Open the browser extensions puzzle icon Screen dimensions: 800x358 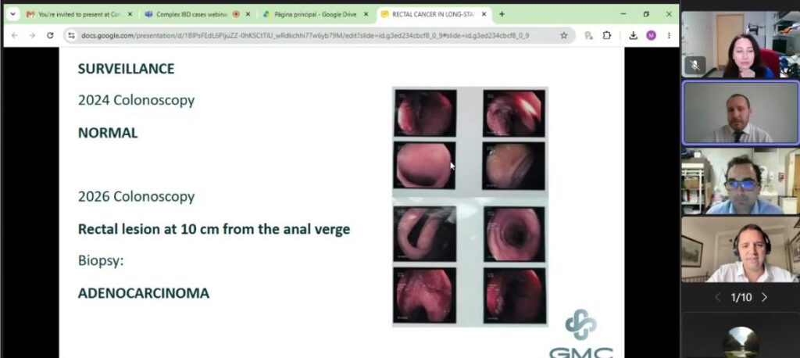click(x=606, y=35)
